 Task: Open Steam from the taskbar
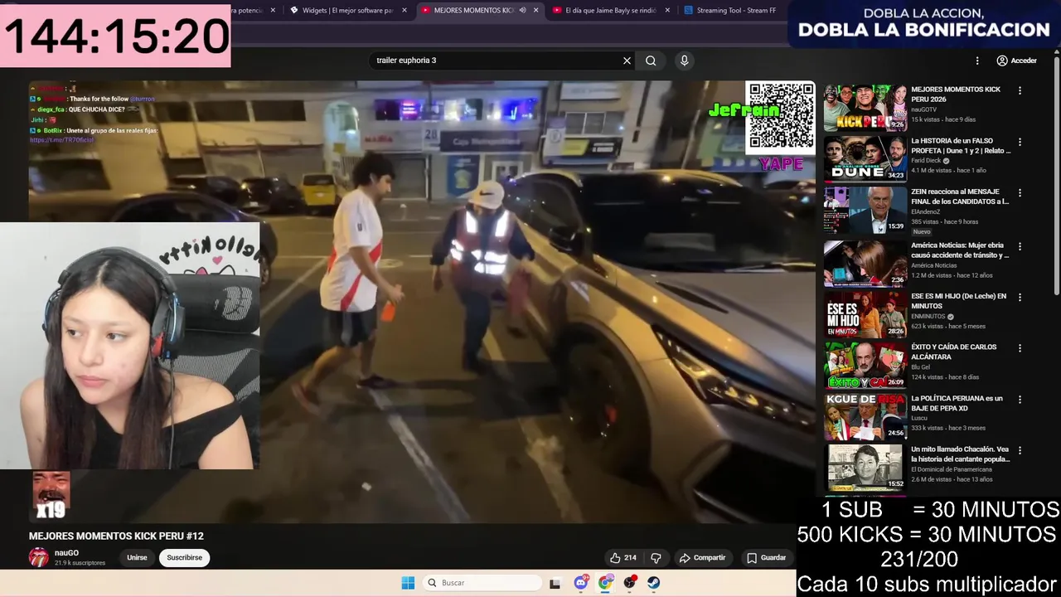click(x=654, y=583)
